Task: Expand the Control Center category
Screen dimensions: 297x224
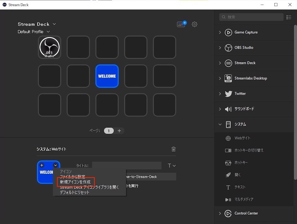Action: 220,213
